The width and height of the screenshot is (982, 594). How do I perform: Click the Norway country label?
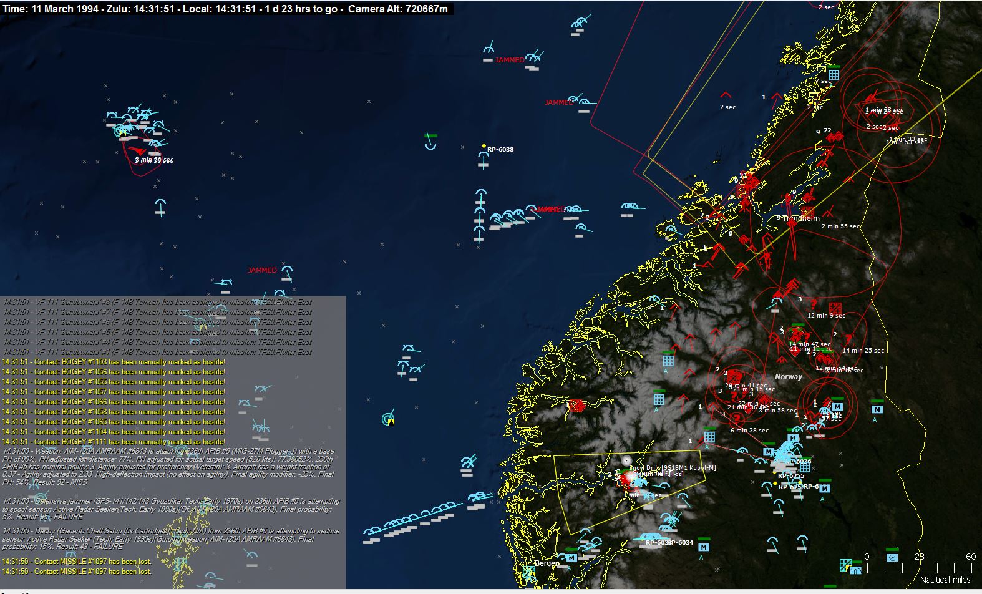[789, 377]
